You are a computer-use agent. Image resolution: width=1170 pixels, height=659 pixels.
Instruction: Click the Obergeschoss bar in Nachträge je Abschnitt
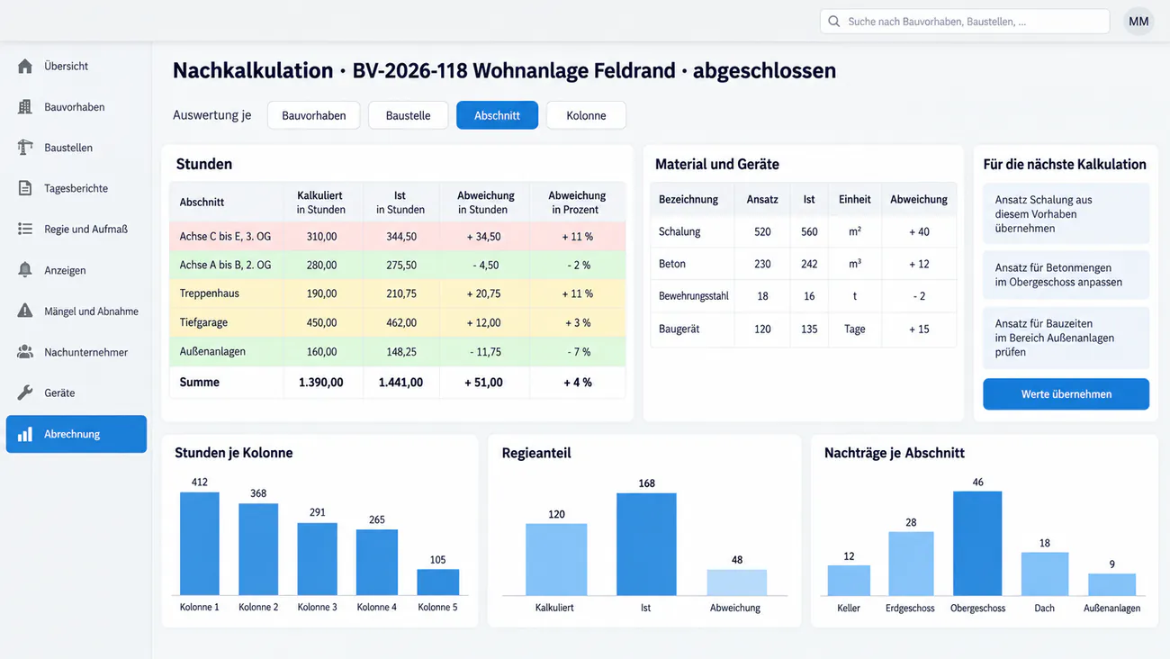(977, 544)
